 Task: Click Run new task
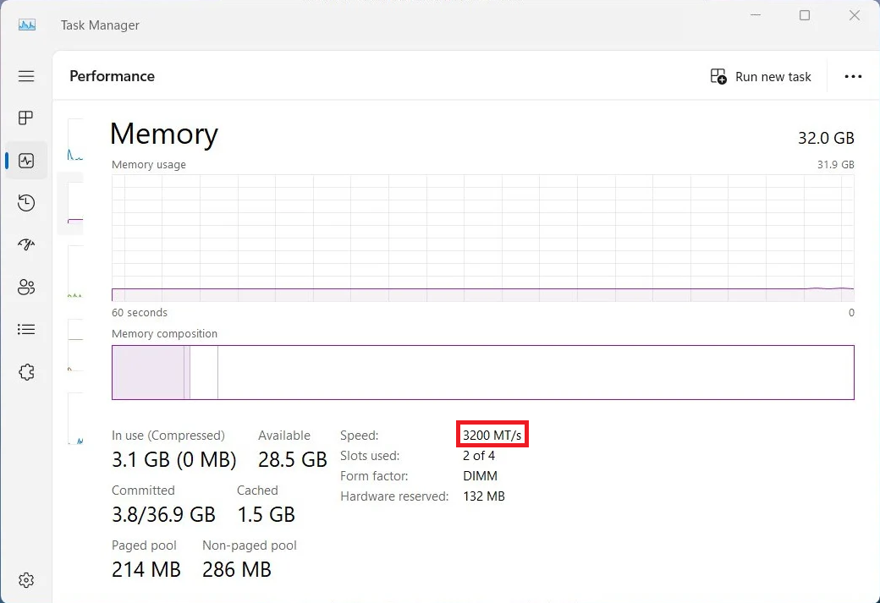click(761, 77)
